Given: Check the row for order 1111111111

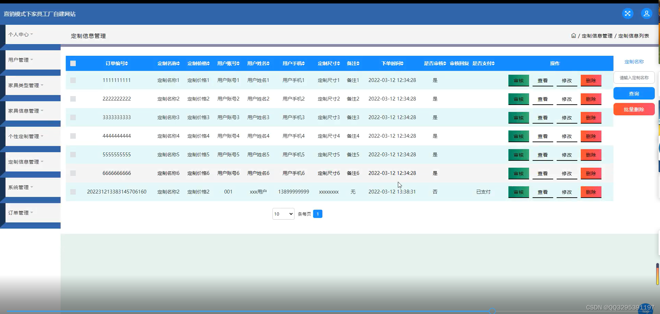Looking at the screenshot, I should click(x=73, y=80).
